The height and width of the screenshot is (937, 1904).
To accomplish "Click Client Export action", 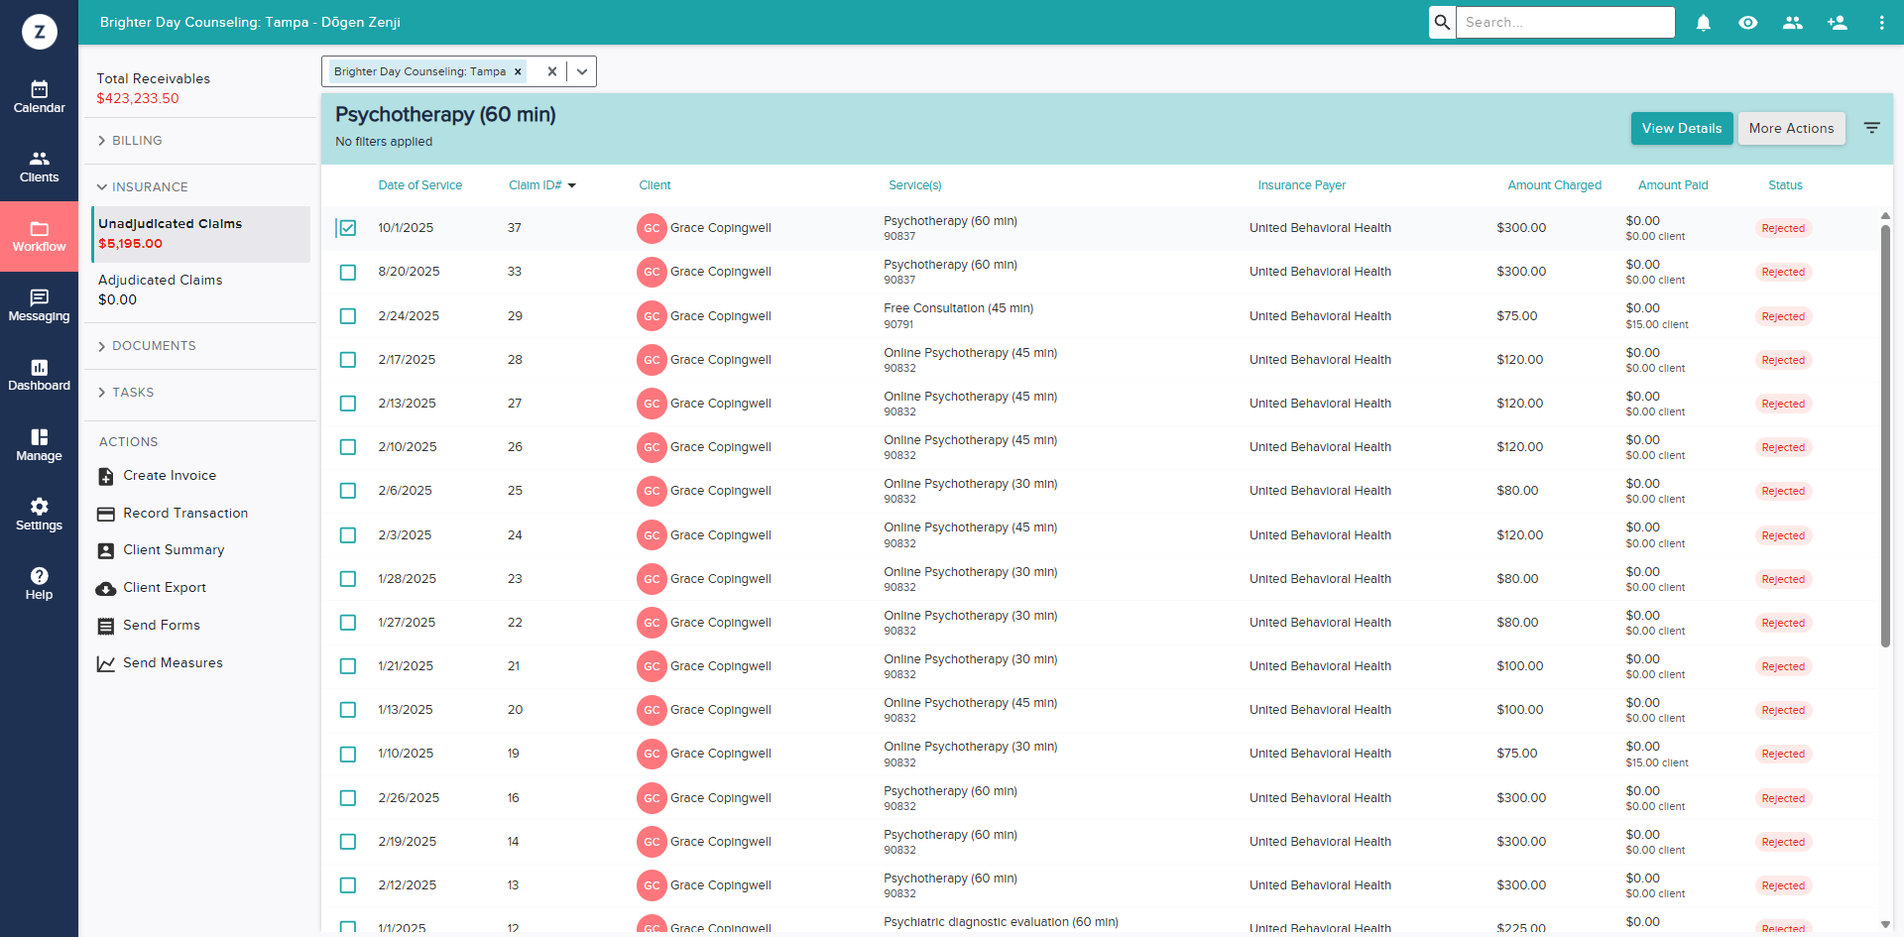I will 152,588.
